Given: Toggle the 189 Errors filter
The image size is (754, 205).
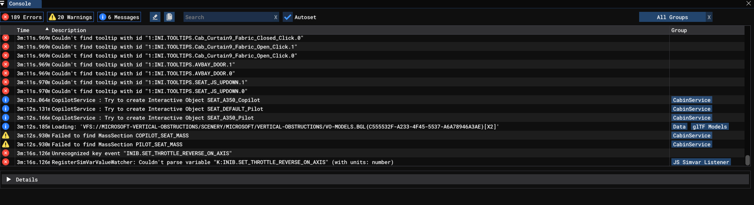Looking at the screenshot, I should (x=22, y=17).
